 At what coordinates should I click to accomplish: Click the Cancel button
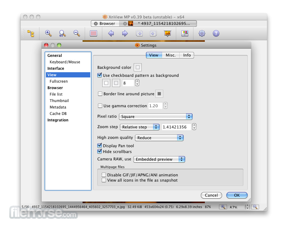[x=211, y=195]
